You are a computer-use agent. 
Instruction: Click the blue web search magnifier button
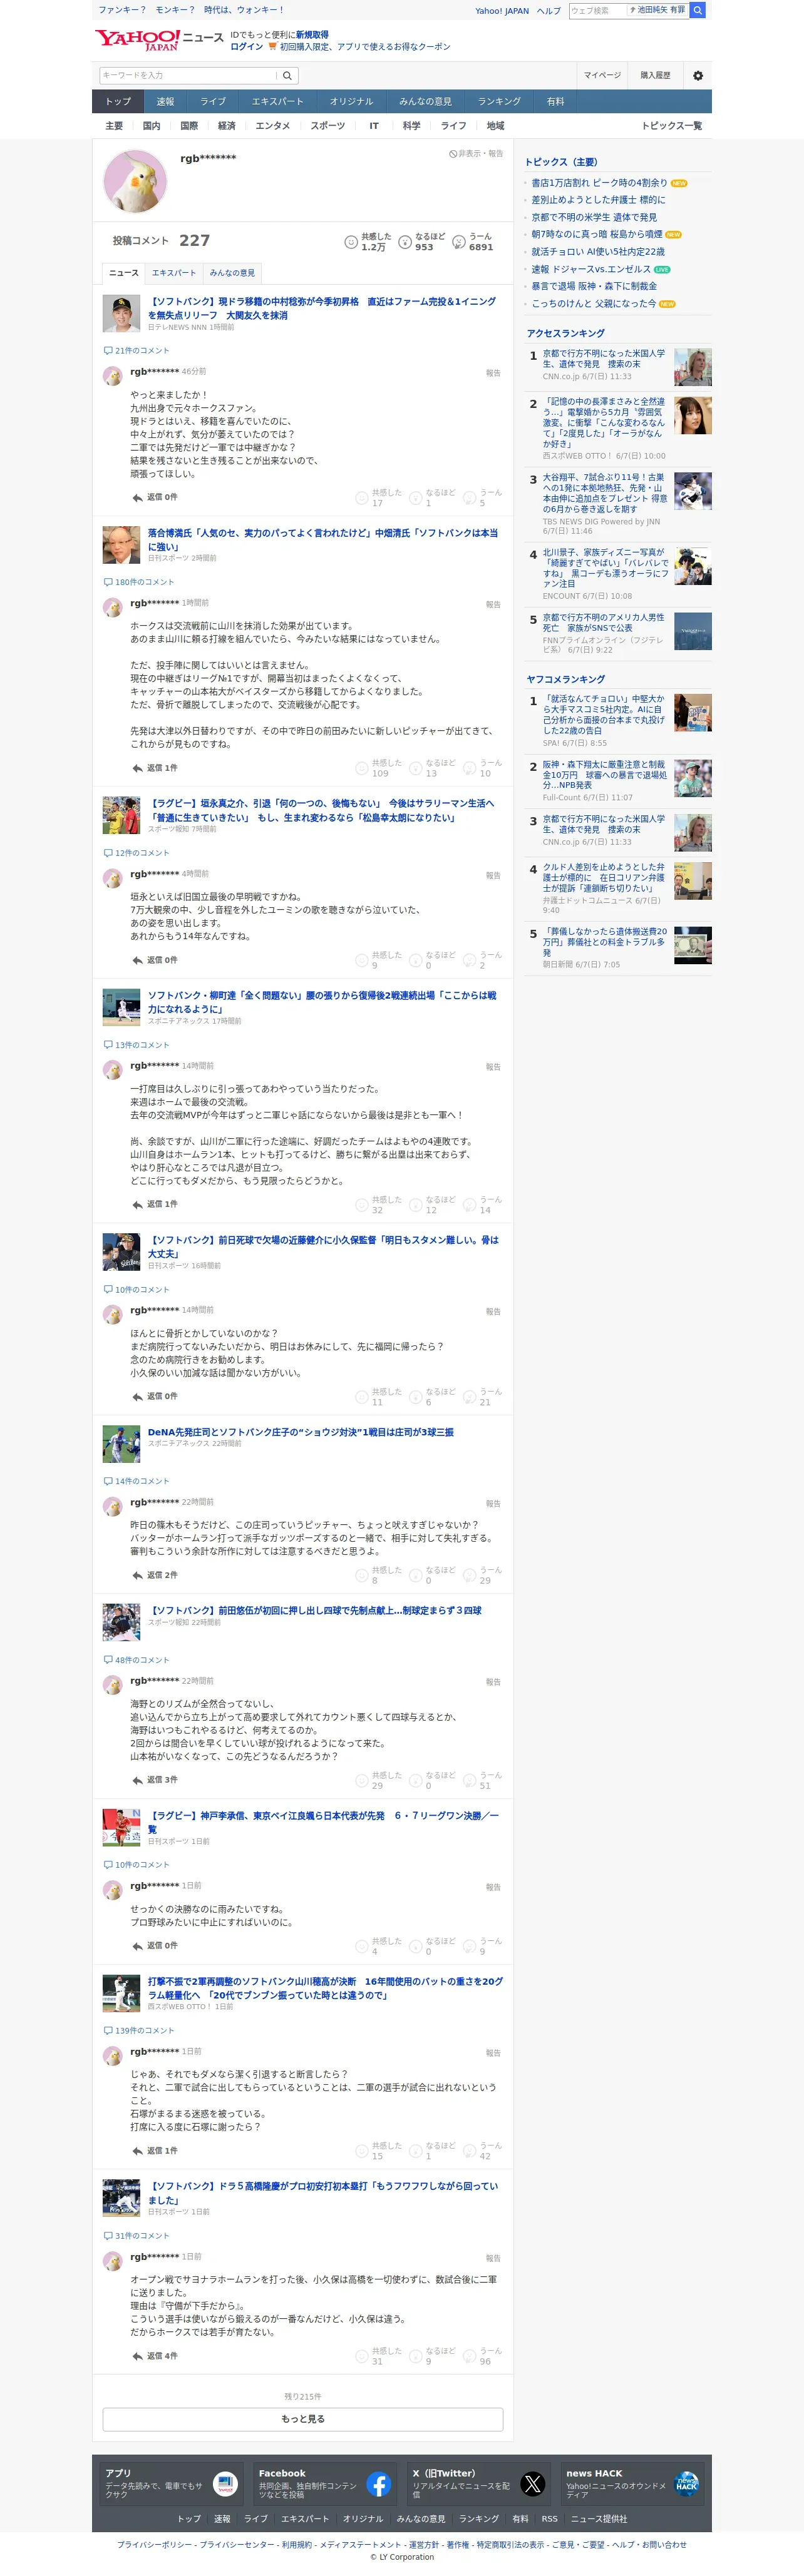[698, 10]
